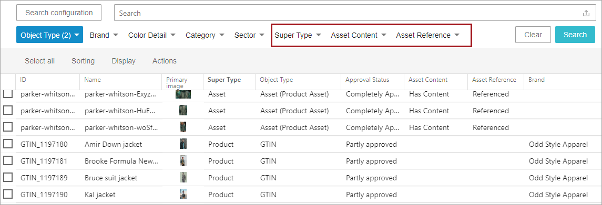The width and height of the screenshot is (602, 205).
Task: Click the export icon in search bar
Action: (586, 13)
